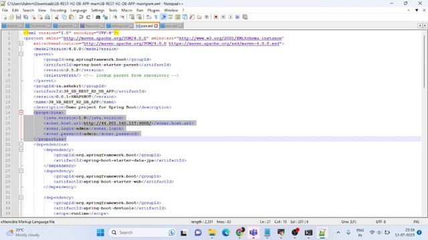Click the Zoom In toolbar icon
Viewport: 428px width, 240px height.
click(x=115, y=17)
